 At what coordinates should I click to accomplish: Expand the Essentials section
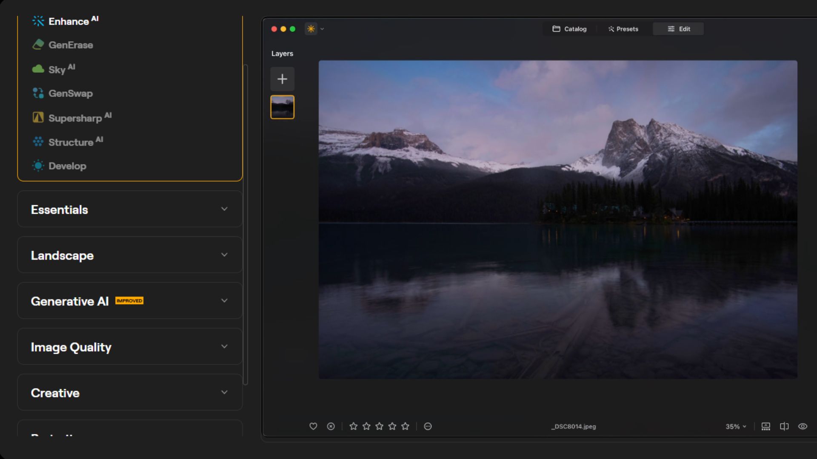[x=130, y=209]
